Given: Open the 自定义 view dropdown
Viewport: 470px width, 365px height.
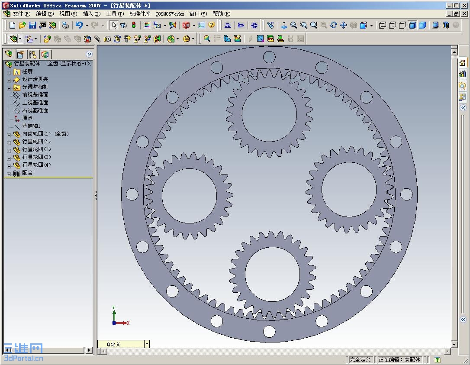Looking at the screenshot, I should pos(147,344).
